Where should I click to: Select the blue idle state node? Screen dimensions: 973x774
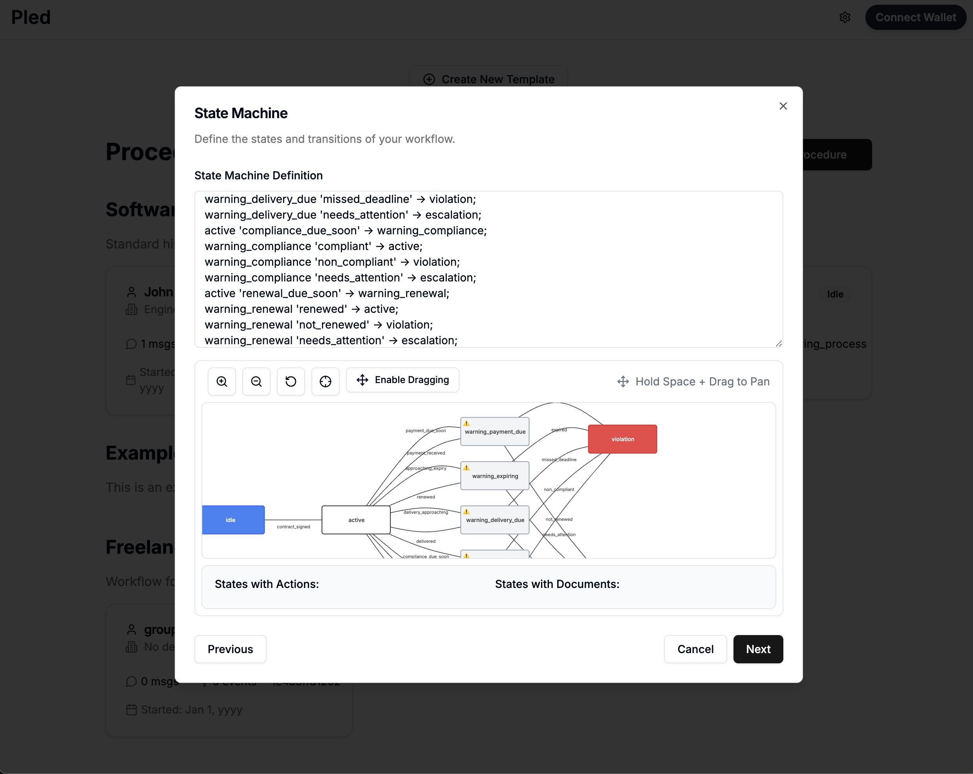tap(233, 520)
